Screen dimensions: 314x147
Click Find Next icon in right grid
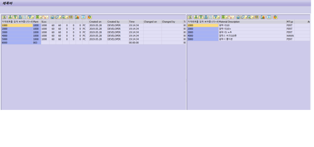click(x=211, y=17)
